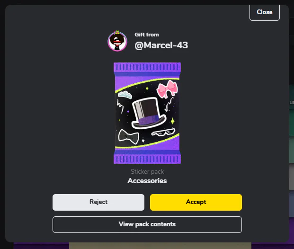Click the silver tiara sticker

pyautogui.click(x=125, y=95)
